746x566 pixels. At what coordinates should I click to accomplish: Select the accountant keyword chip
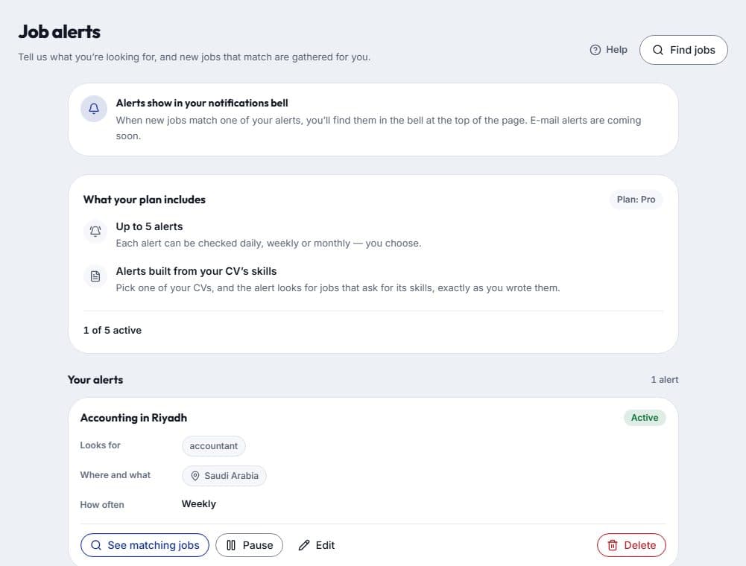pyautogui.click(x=214, y=445)
